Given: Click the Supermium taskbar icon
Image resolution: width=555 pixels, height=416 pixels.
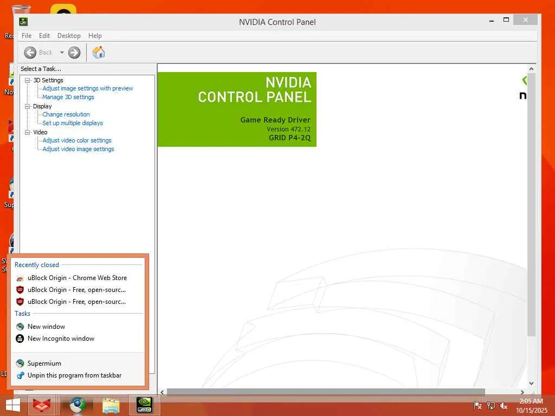Looking at the screenshot, I should click(x=78, y=405).
